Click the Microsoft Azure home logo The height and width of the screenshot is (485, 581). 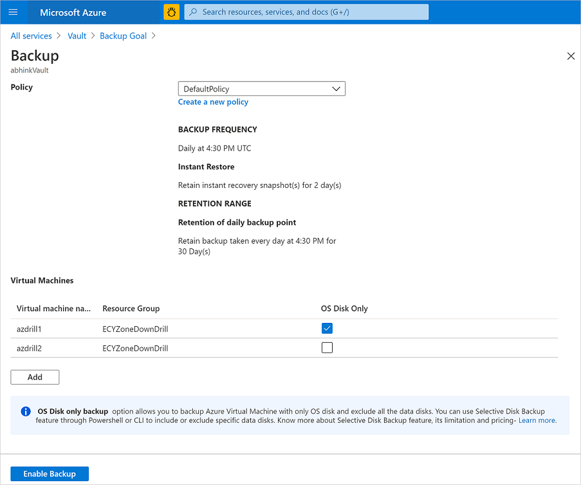click(73, 12)
